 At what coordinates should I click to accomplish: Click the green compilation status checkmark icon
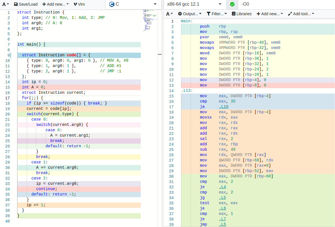point(232,4)
